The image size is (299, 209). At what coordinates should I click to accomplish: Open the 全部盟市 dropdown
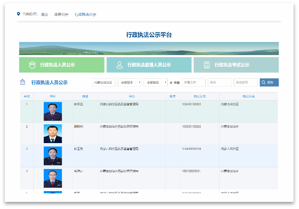pos(130,83)
